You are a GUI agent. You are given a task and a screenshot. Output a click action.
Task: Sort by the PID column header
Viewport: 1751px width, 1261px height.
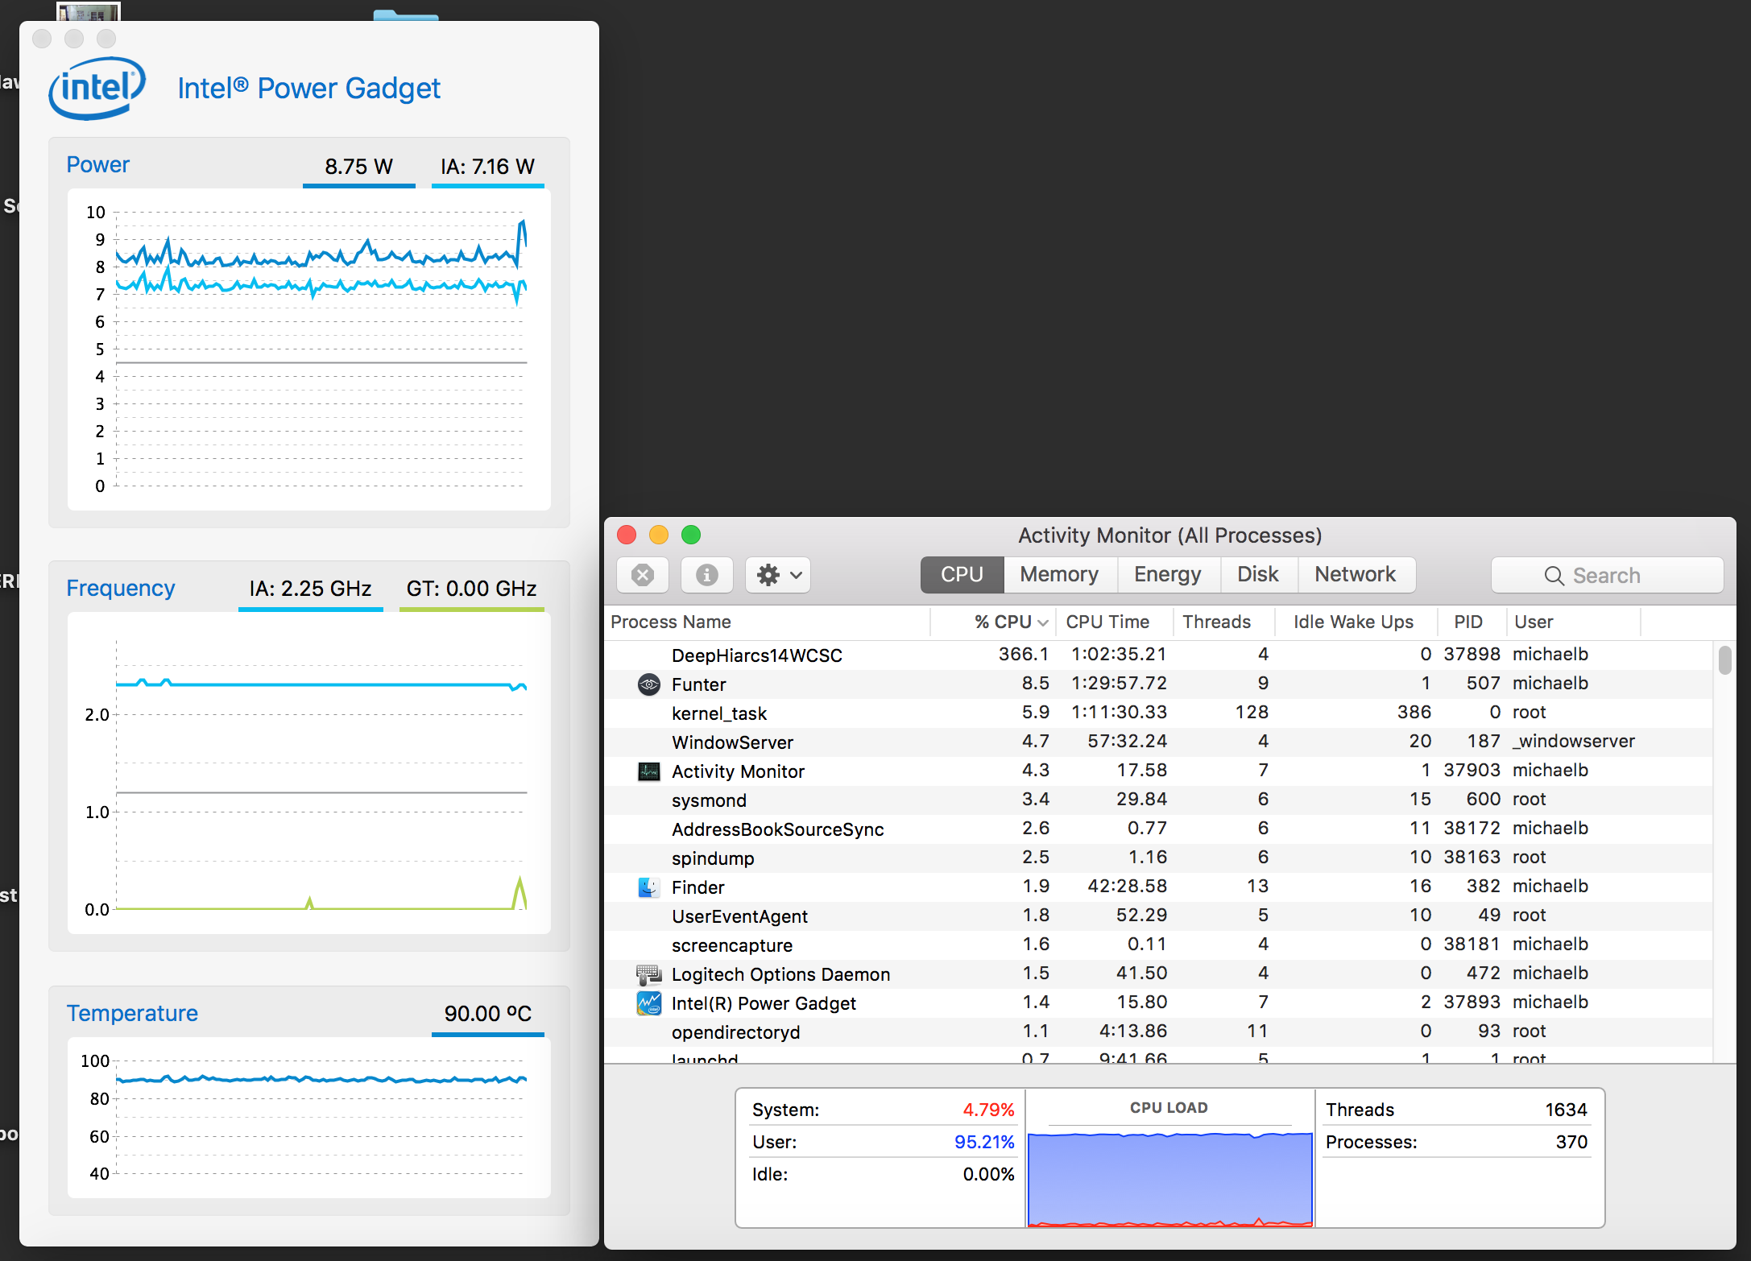1471,622
